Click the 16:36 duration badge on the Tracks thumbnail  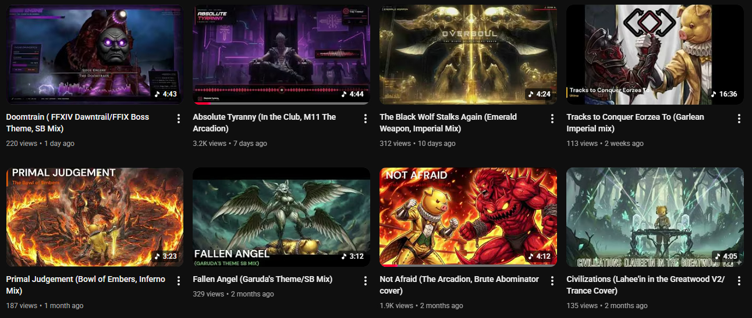coord(724,94)
